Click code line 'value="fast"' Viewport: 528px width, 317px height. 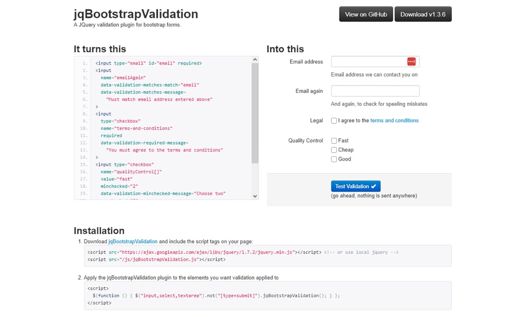pos(117,179)
